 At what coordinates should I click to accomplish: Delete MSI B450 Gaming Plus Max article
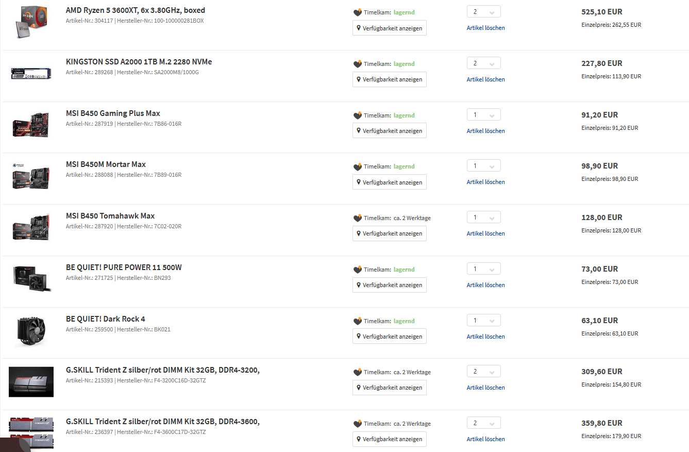point(486,131)
